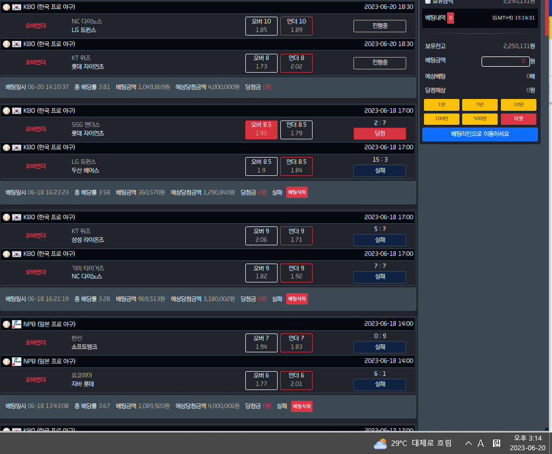Delete the bet placed at 06-18 16:23:23

(297, 192)
